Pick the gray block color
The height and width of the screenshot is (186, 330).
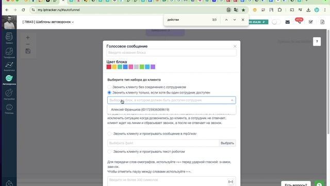pyautogui.click(x=136, y=67)
